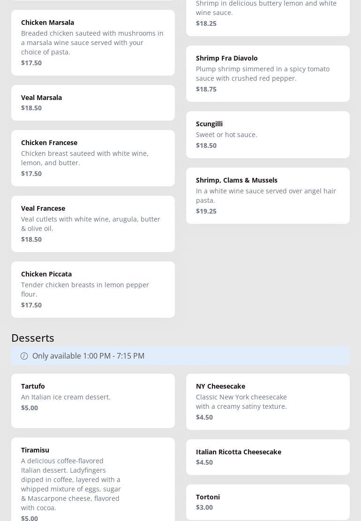Pick the Scungilli menu card
This screenshot has height=521, width=361.
pos(268,134)
